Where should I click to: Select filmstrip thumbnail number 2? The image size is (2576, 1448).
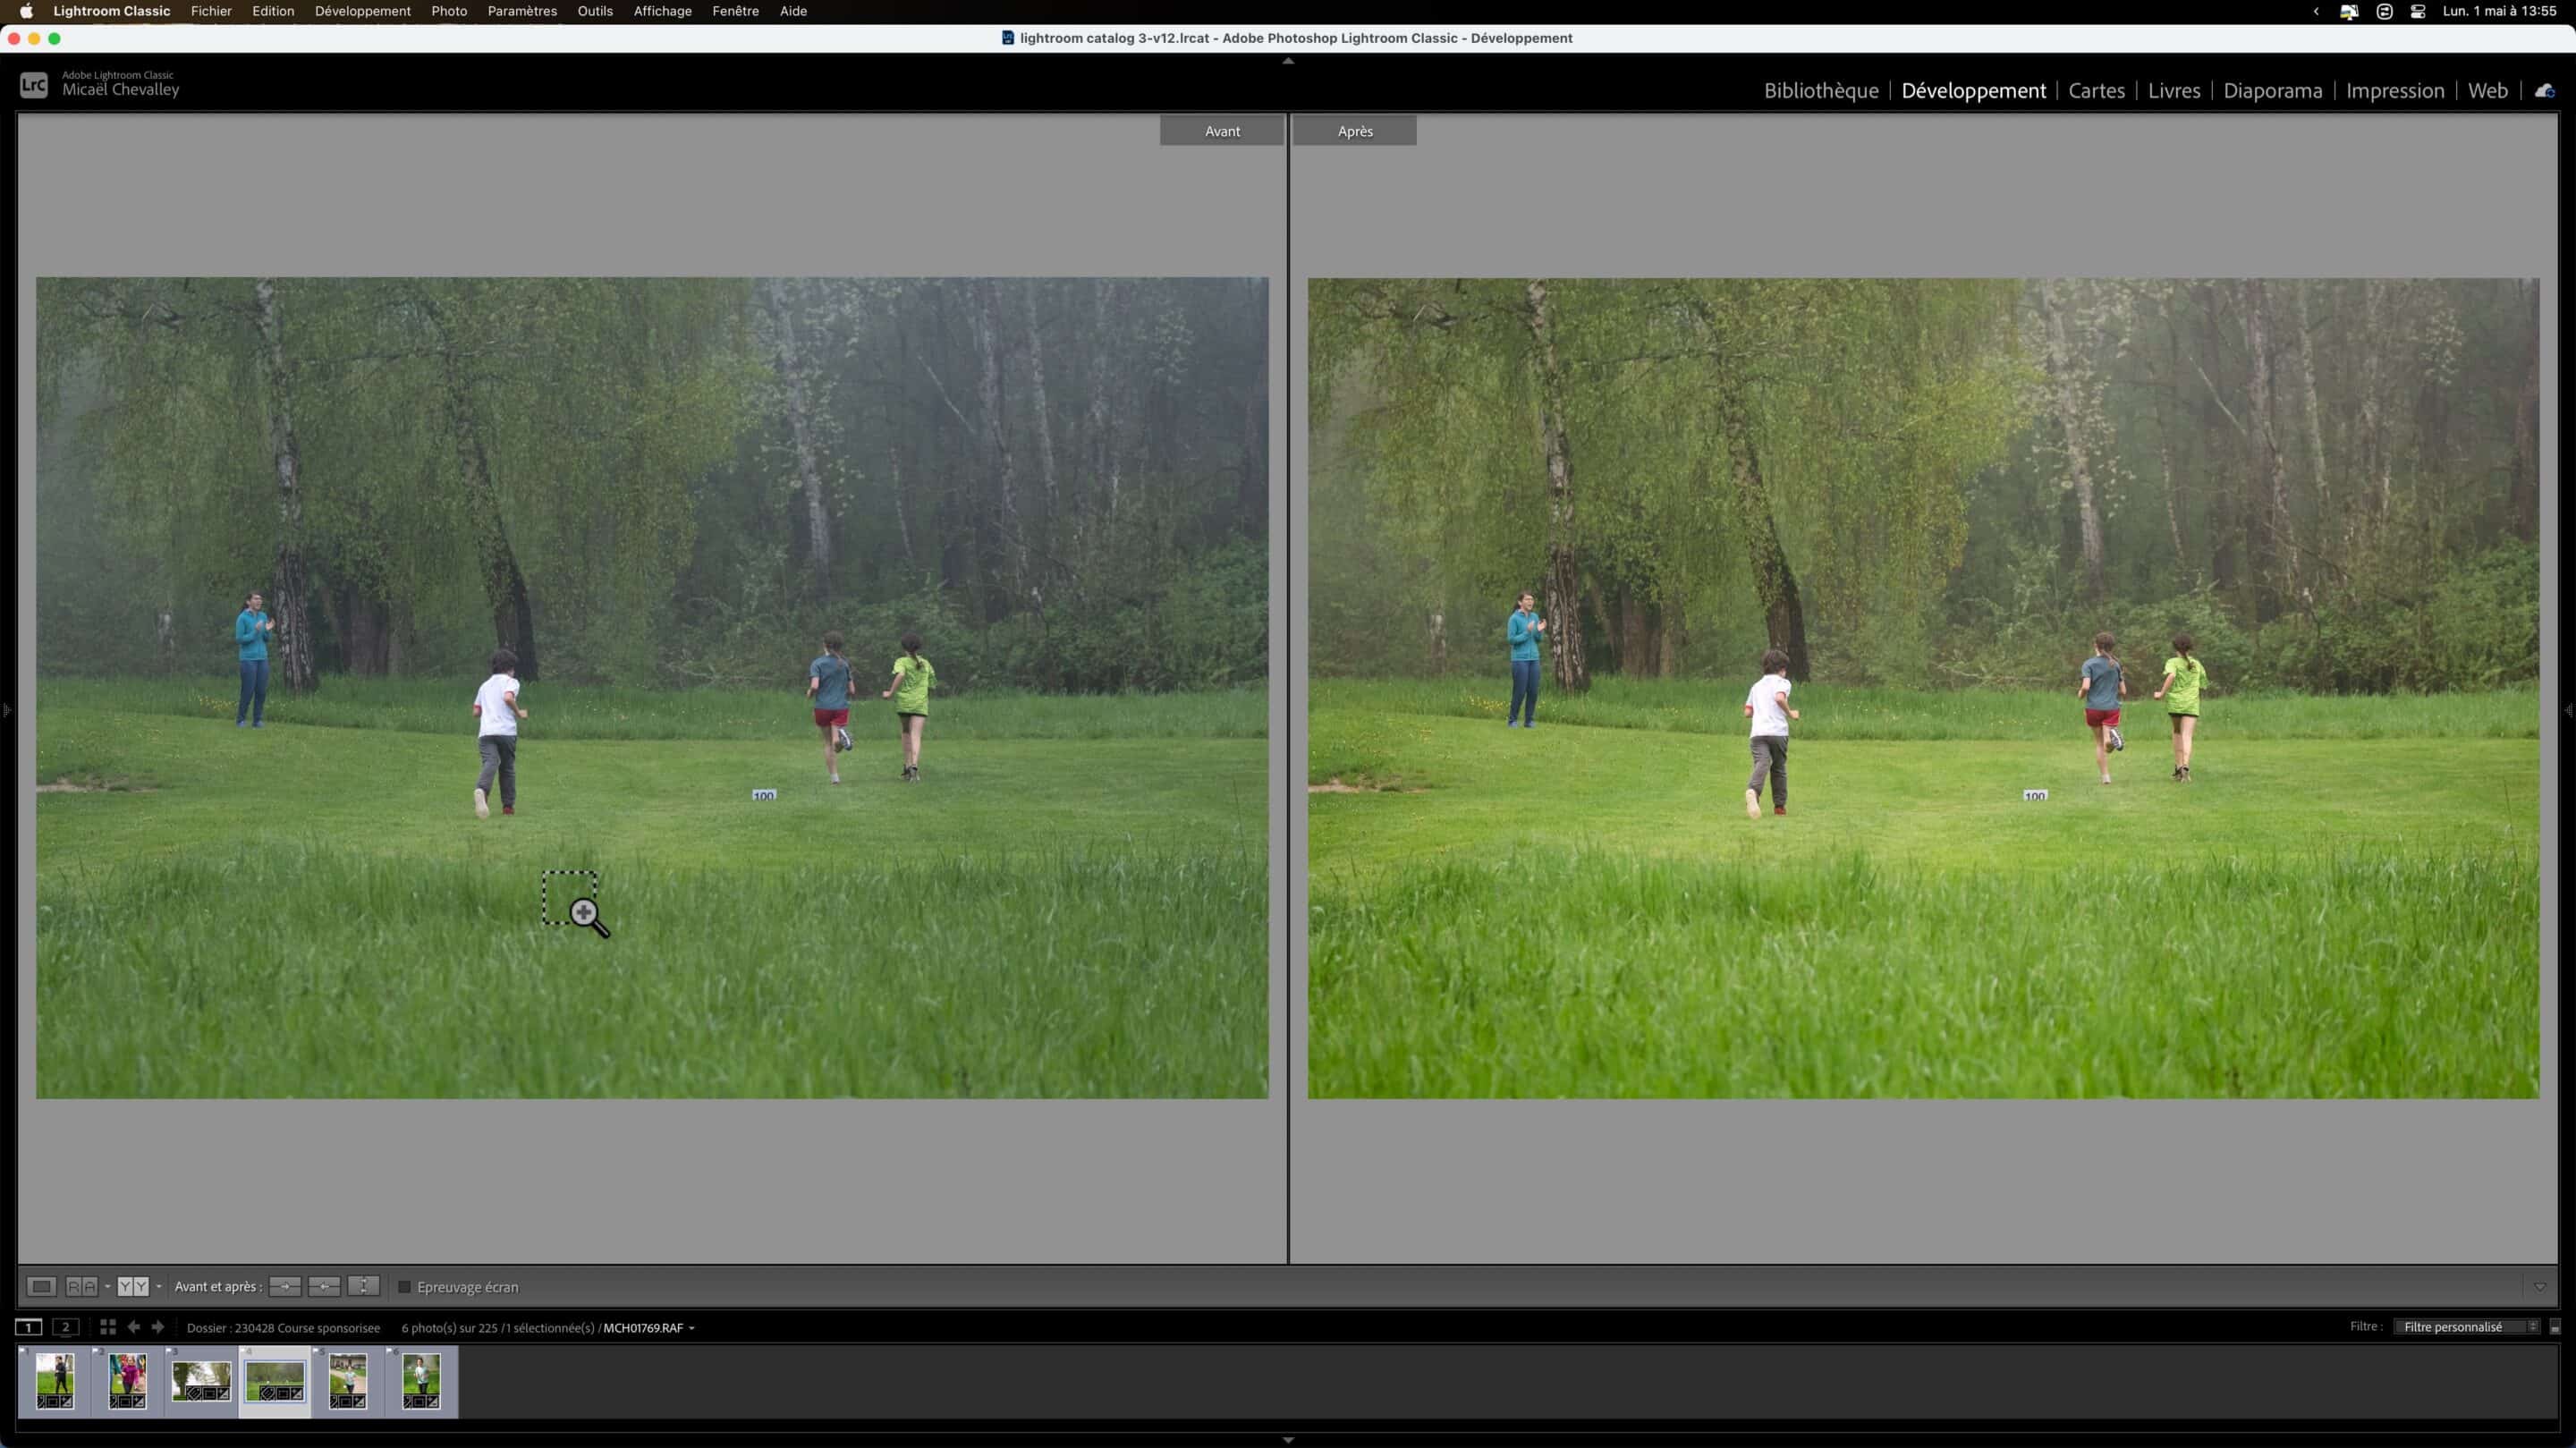[128, 1381]
